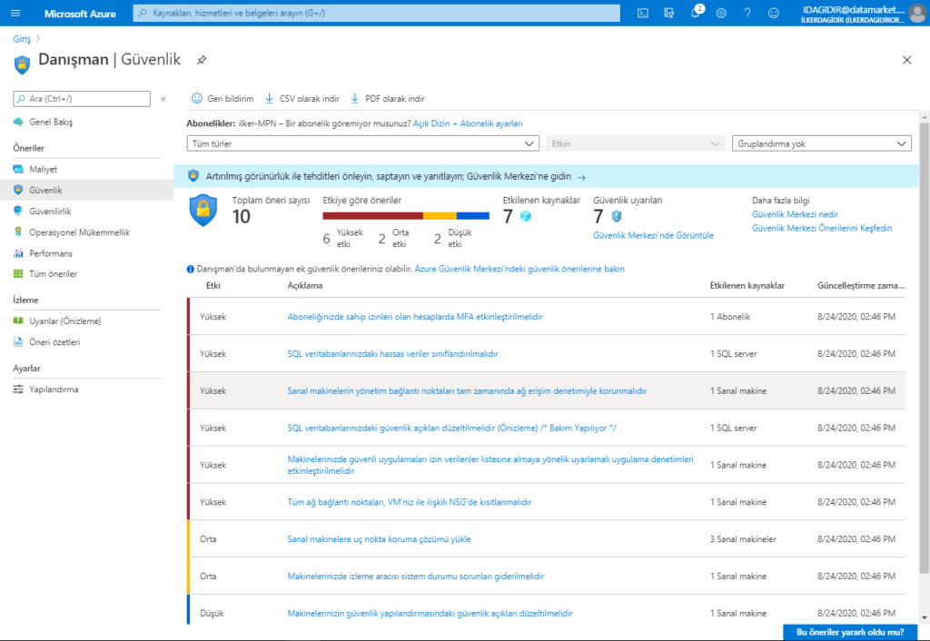Open the feedback smiley in the top bar

click(x=774, y=13)
